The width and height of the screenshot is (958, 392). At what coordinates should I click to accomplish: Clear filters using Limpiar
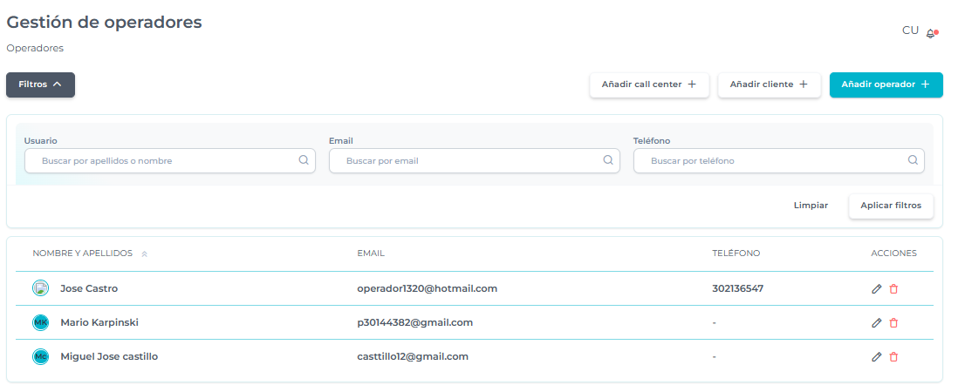(x=811, y=206)
